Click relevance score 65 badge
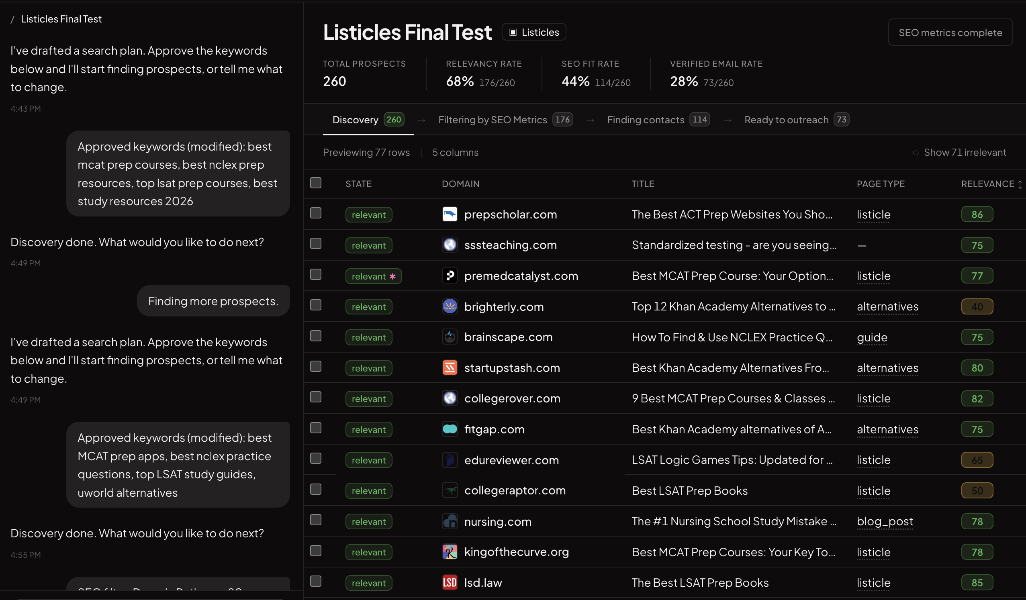 click(977, 460)
